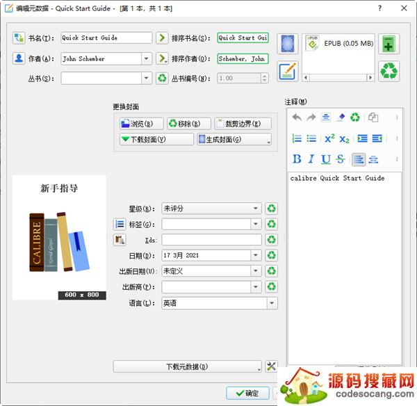Viewport: 417px width, 406px height.
Task: Expand the rating dropdown showing 未评分
Action: (256, 209)
